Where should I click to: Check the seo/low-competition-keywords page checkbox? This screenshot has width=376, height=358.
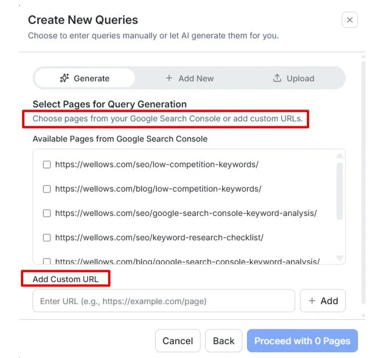tap(47, 165)
